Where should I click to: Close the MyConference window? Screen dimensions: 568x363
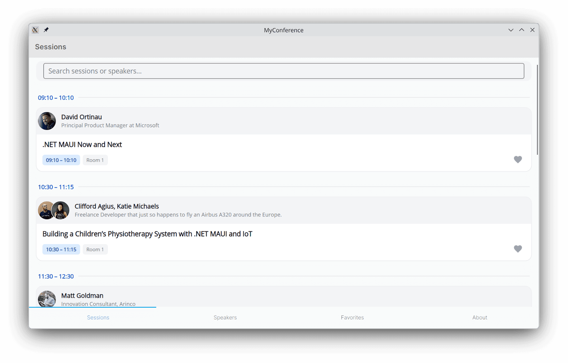coord(532,30)
